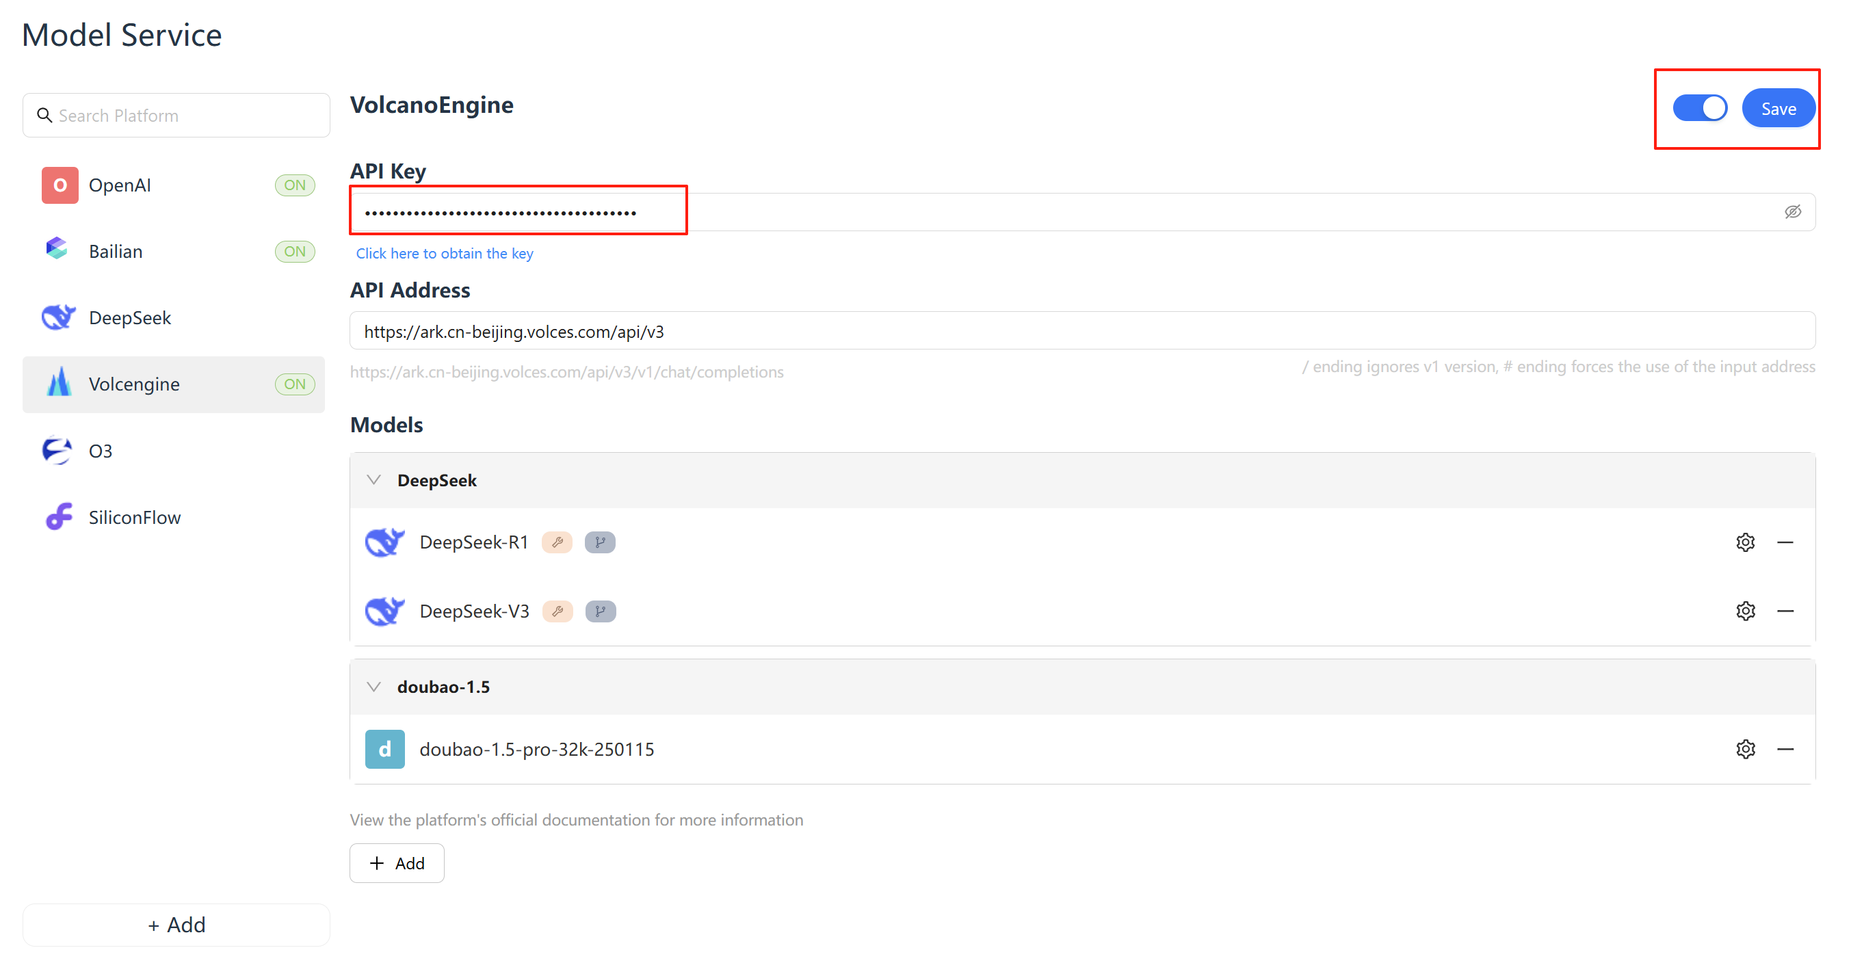Click the Bailian provider logo icon
1851x963 pixels.
pyautogui.click(x=57, y=250)
